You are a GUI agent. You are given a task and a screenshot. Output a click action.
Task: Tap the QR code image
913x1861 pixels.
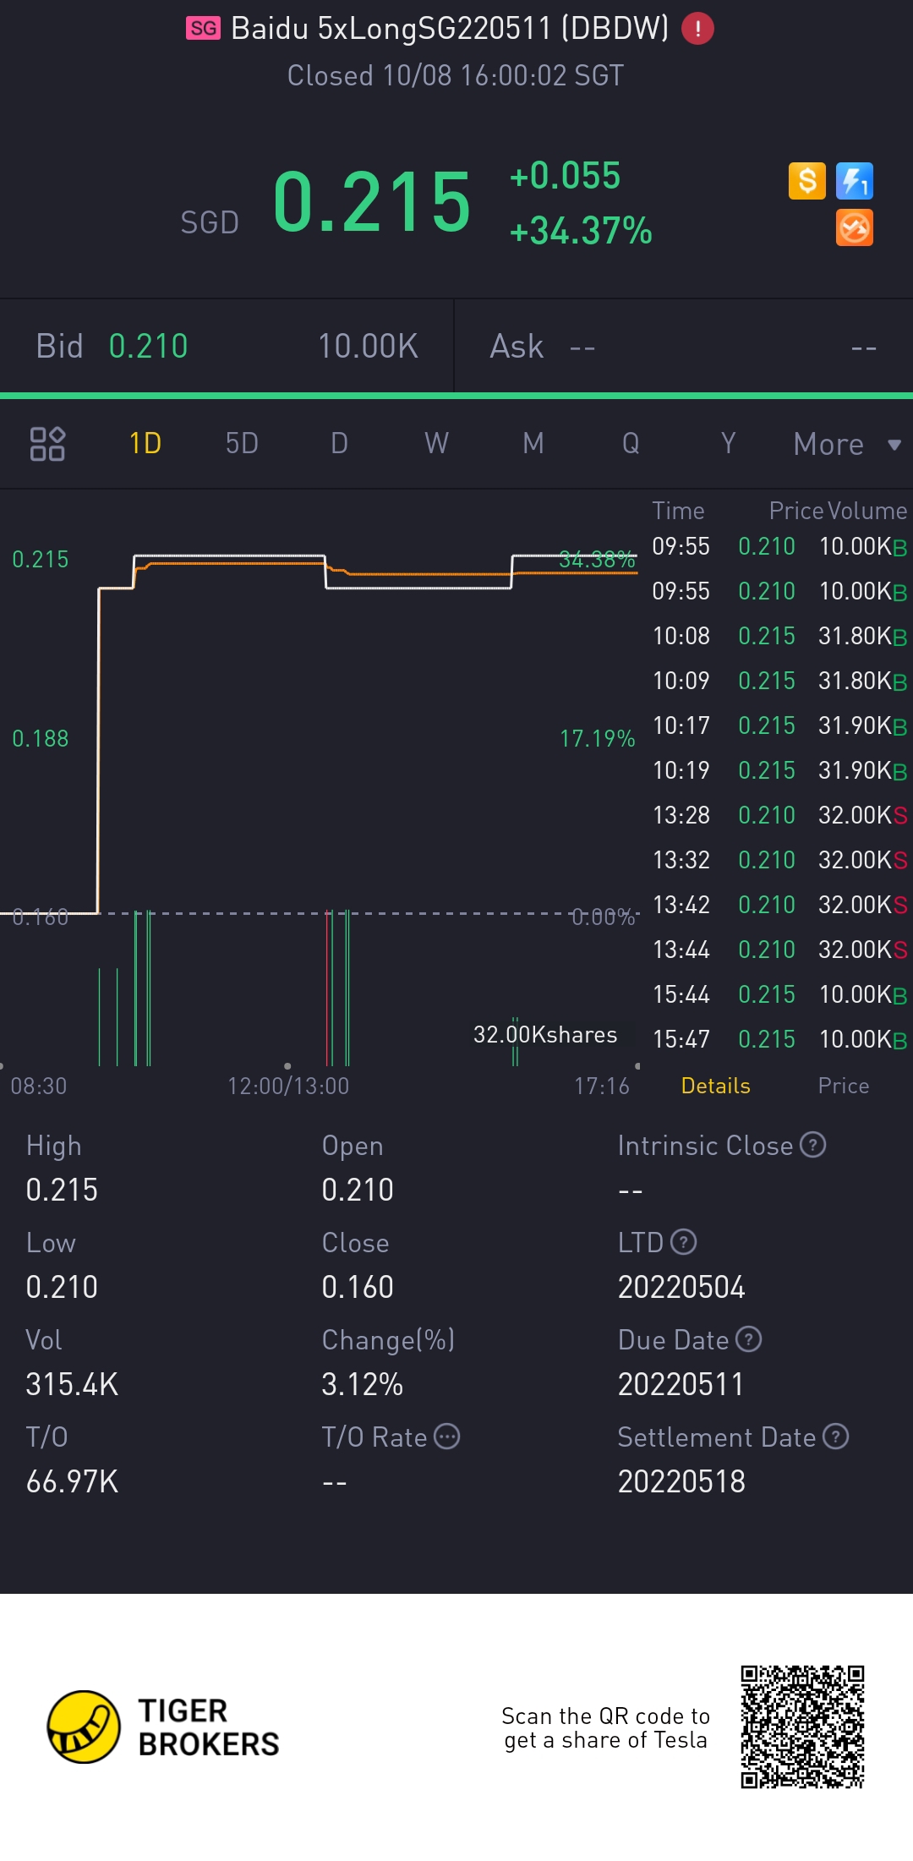tap(803, 1727)
